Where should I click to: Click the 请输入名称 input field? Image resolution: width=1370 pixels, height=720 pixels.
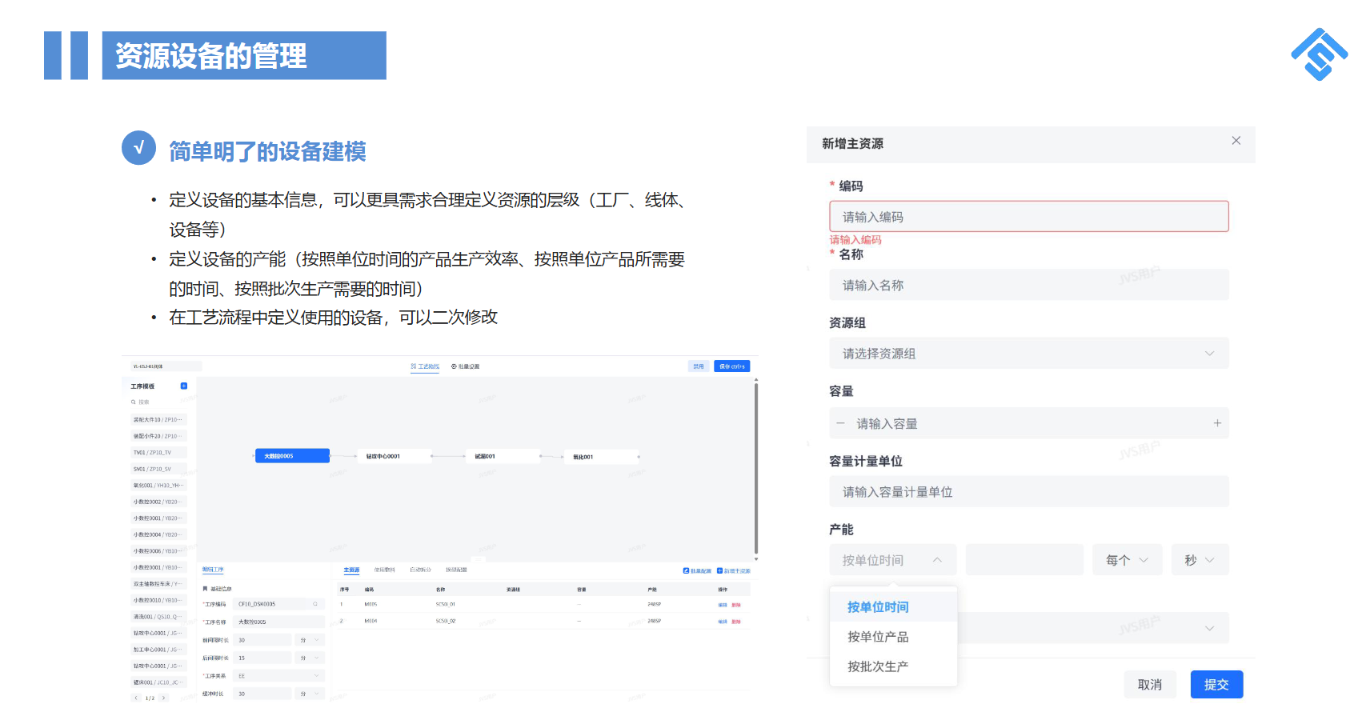click(x=1029, y=285)
